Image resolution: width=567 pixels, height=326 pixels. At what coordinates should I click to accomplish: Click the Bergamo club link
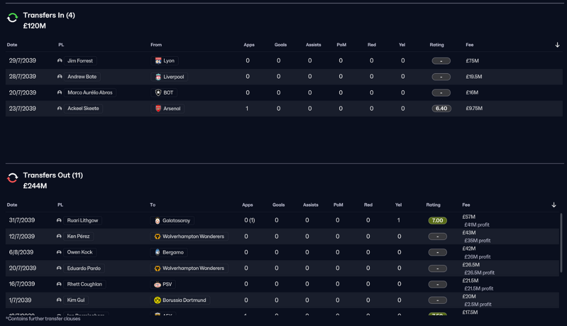169,252
